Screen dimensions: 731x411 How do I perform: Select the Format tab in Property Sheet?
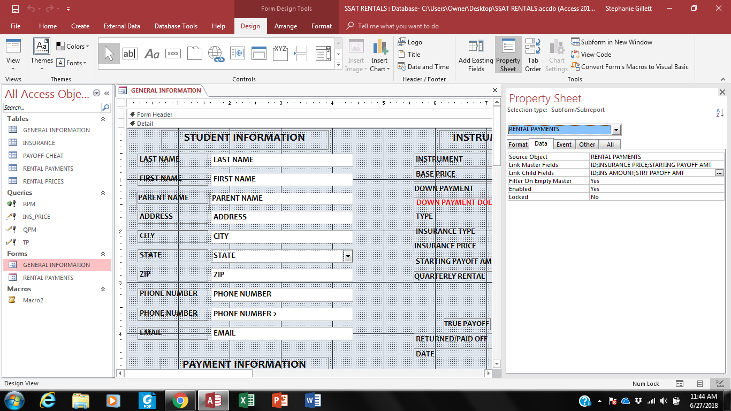[518, 144]
